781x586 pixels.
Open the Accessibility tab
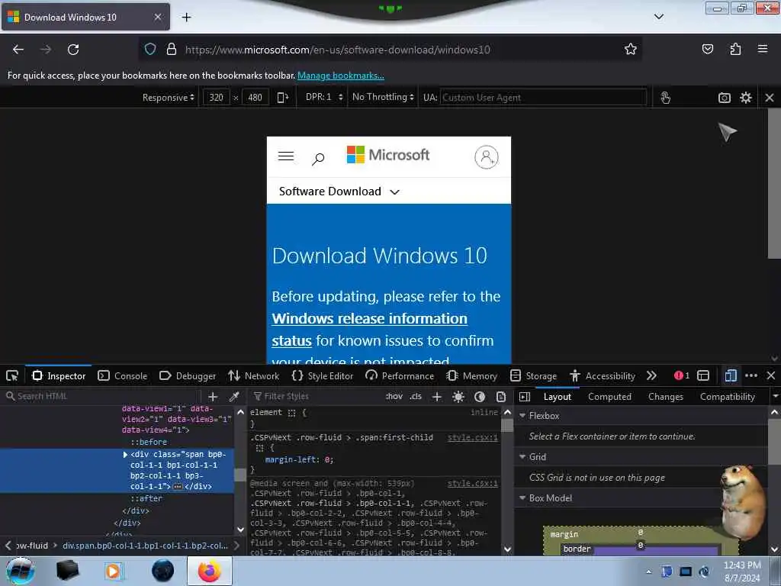tap(603, 375)
